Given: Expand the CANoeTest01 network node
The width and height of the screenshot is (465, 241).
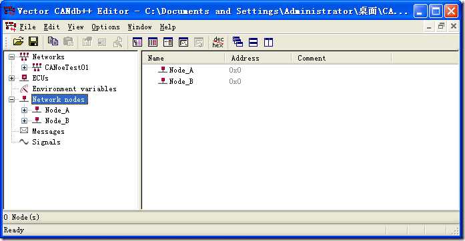Looking at the screenshot, I should click(x=24, y=67).
